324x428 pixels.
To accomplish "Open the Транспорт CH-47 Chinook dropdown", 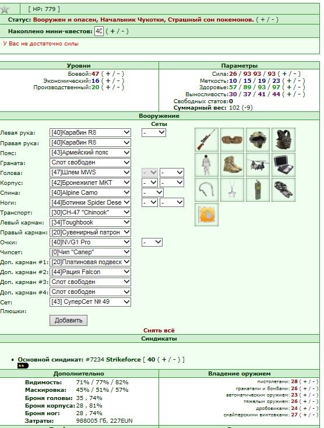I will tap(90, 212).
